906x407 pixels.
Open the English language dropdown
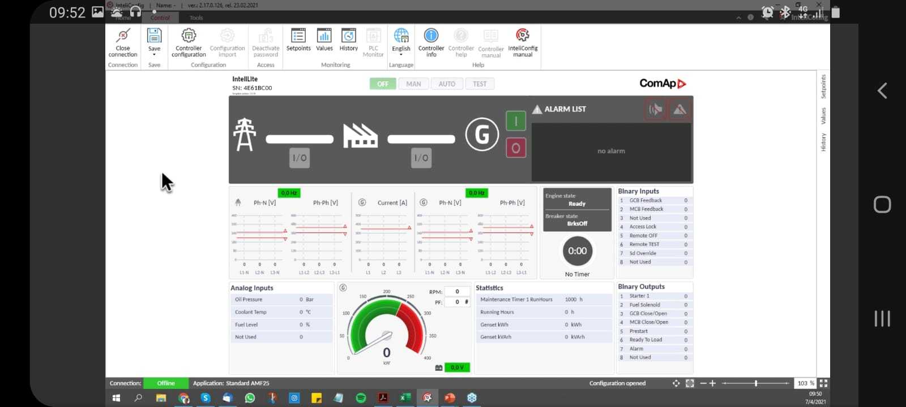pyautogui.click(x=401, y=55)
